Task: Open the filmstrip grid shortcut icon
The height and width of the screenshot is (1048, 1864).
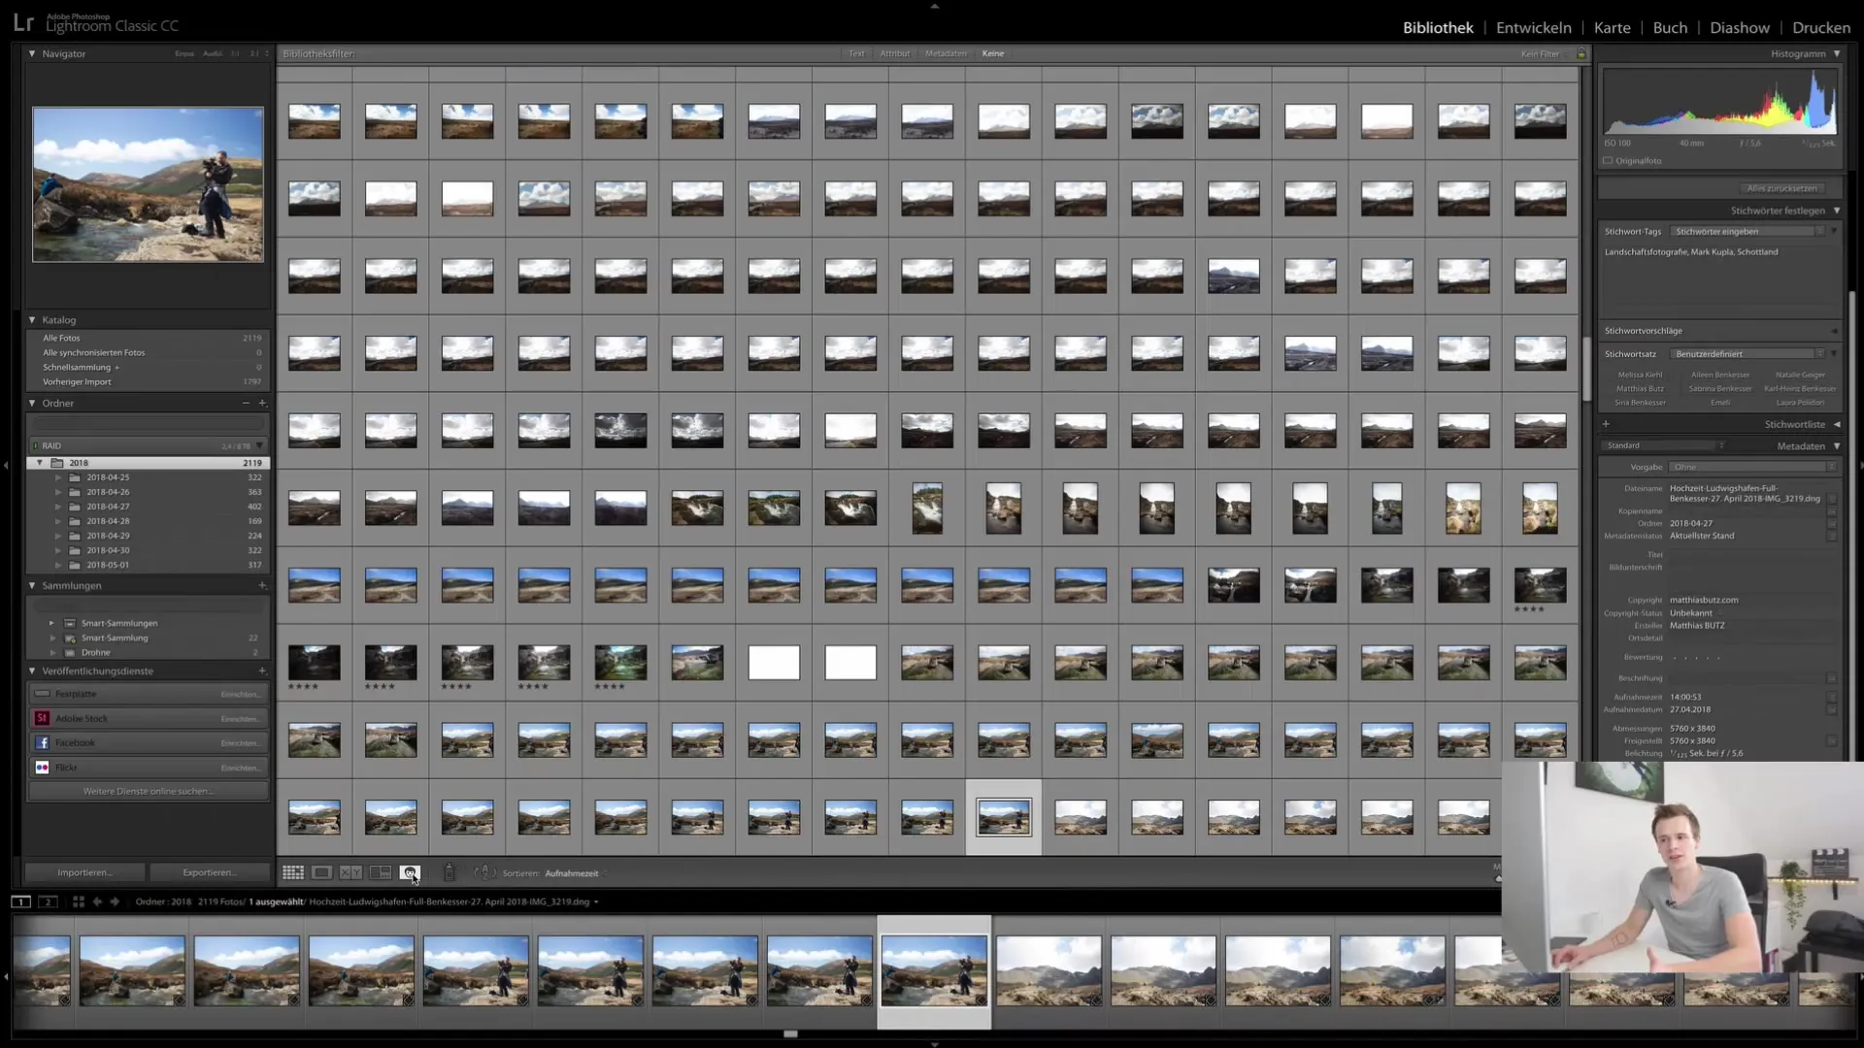Action: click(79, 901)
